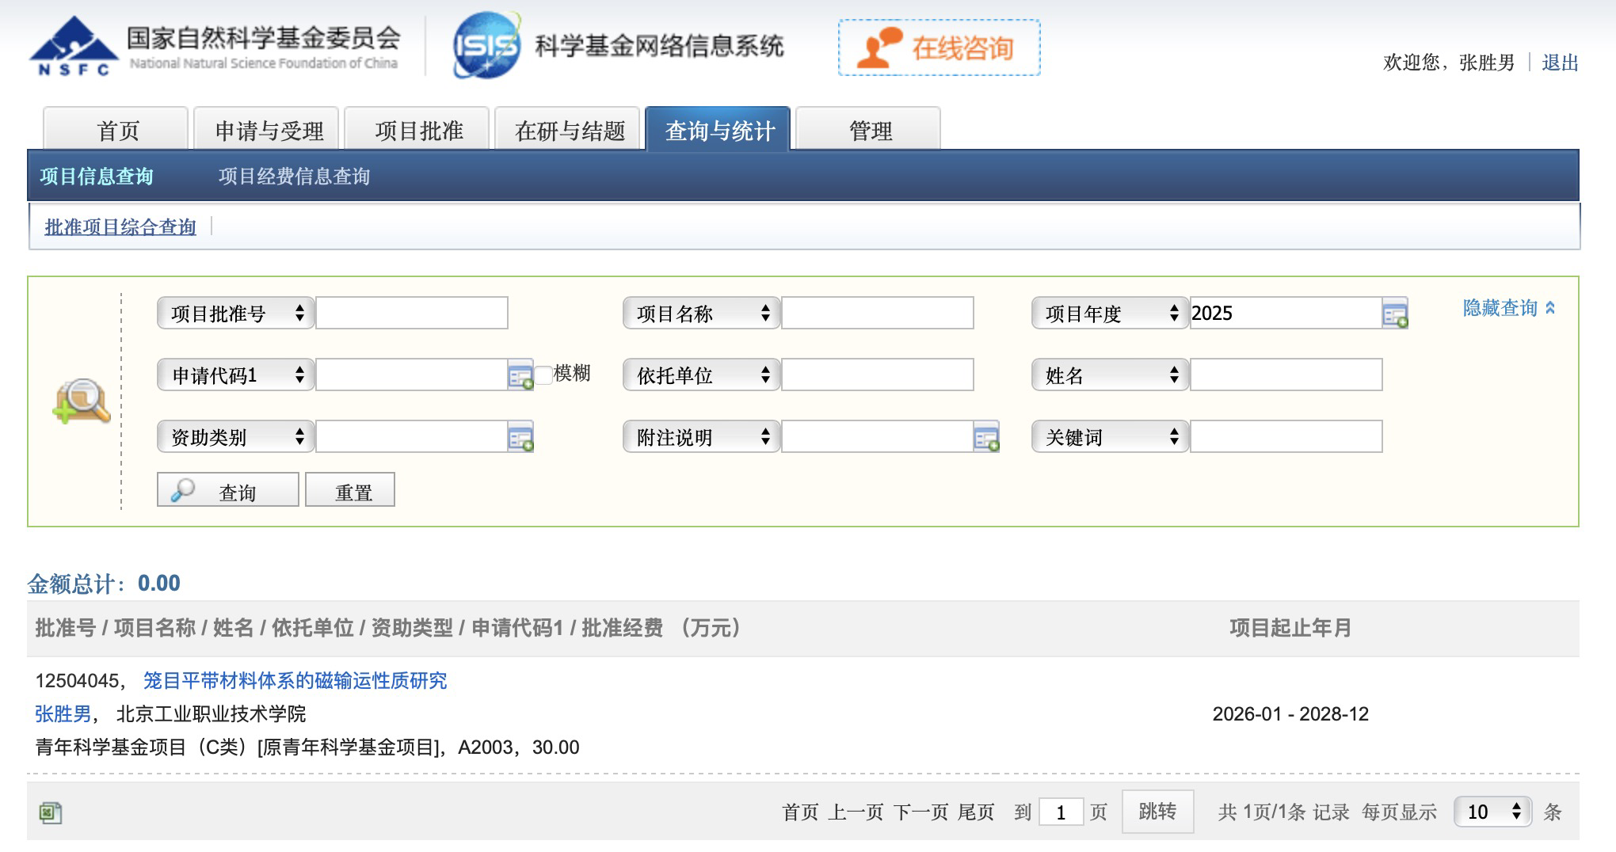Click the ISIS system logo

[x=486, y=46]
